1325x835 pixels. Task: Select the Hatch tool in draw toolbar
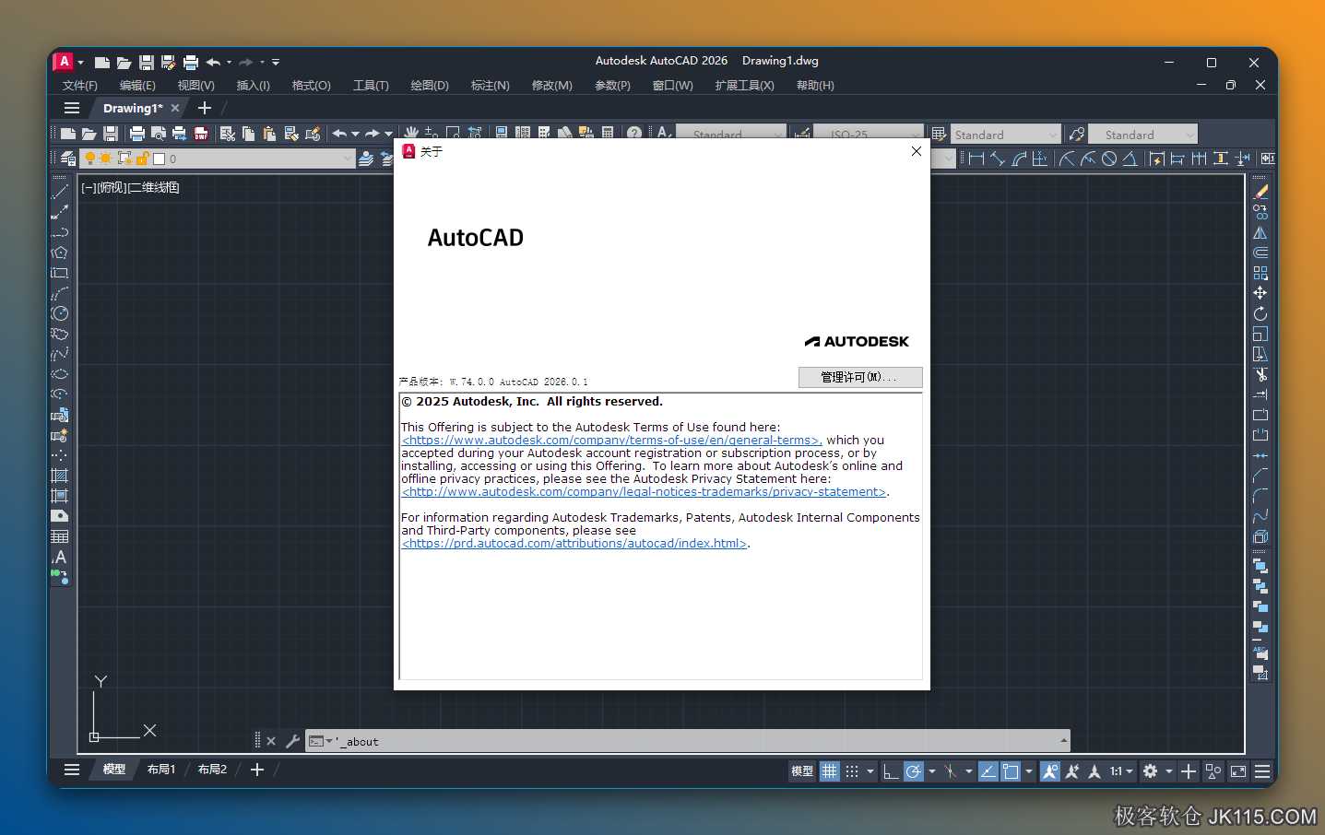(60, 476)
